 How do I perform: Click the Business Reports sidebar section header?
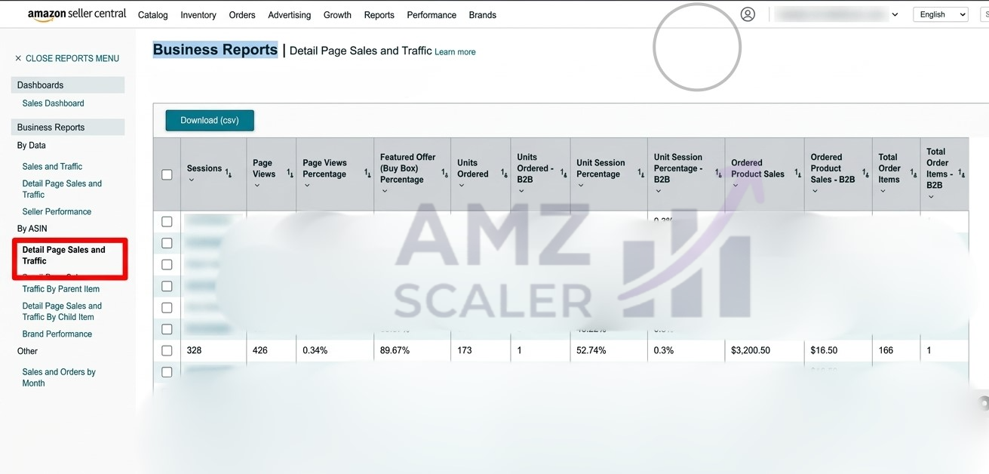pyautogui.click(x=68, y=128)
